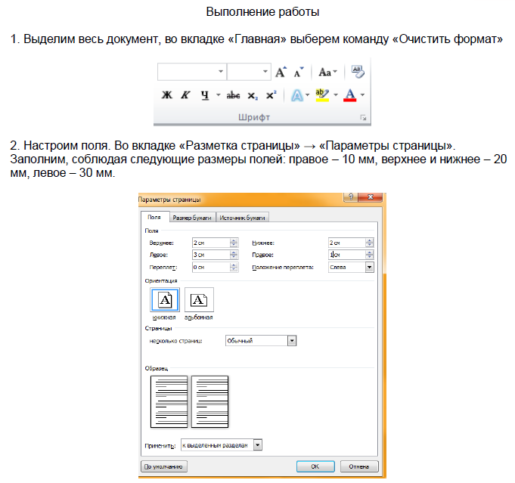This screenshot has width=515, height=483.
Task: Apply bold with the Ж button
Action: point(167,95)
